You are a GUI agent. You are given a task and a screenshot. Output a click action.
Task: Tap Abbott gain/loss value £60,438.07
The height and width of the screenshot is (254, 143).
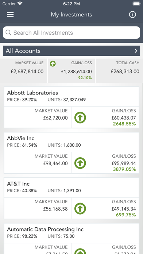(x=124, y=118)
